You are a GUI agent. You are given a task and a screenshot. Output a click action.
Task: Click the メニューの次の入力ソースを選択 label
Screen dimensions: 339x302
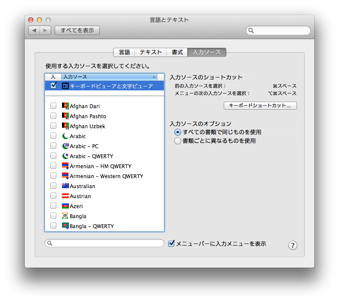click(x=212, y=93)
